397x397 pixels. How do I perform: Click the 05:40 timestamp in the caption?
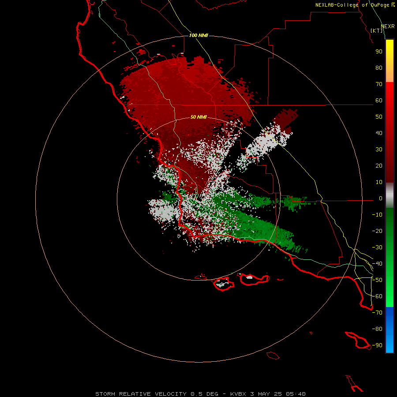click(296, 394)
